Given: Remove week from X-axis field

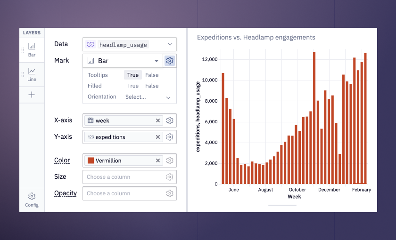Looking at the screenshot, I should click(158, 120).
